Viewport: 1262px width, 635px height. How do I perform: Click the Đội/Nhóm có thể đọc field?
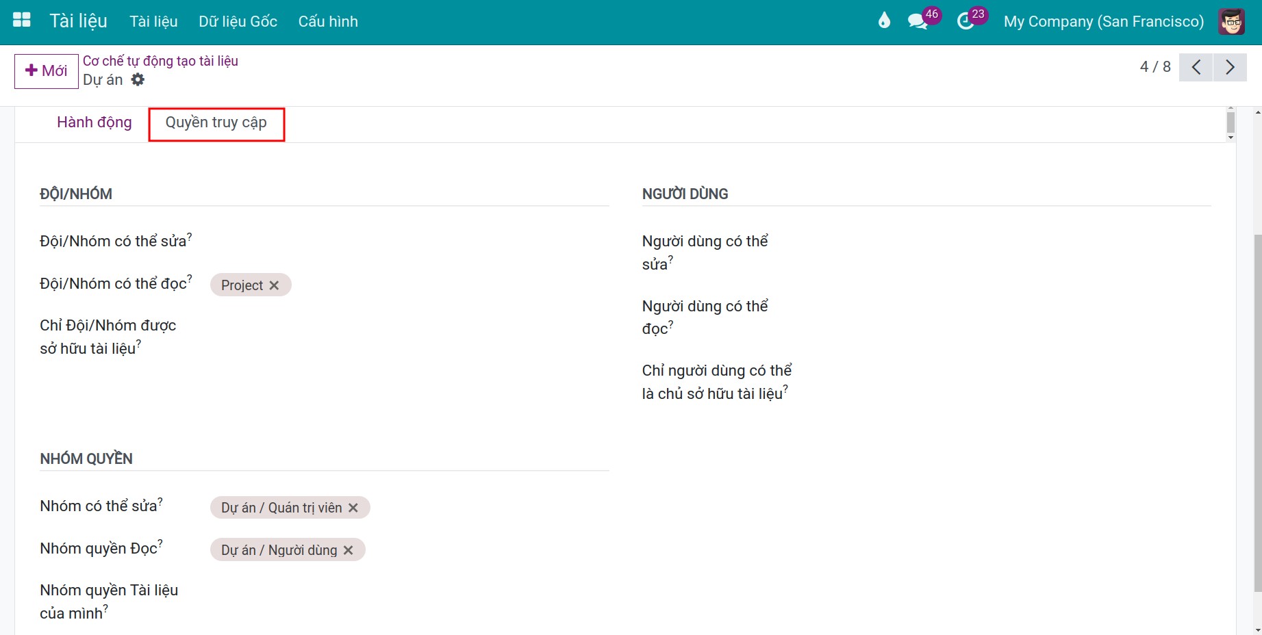[x=409, y=285]
